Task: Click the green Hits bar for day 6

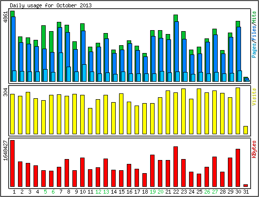Action: click(x=51, y=42)
